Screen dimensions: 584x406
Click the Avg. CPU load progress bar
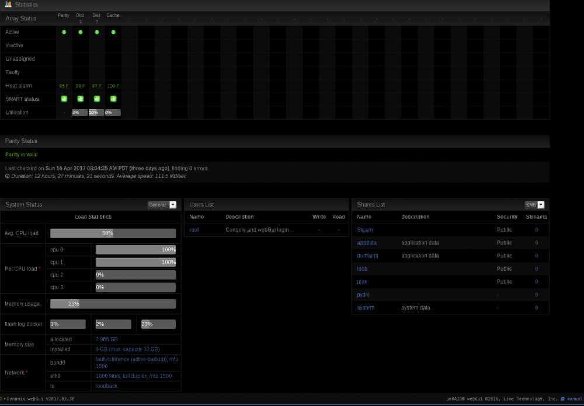113,233
